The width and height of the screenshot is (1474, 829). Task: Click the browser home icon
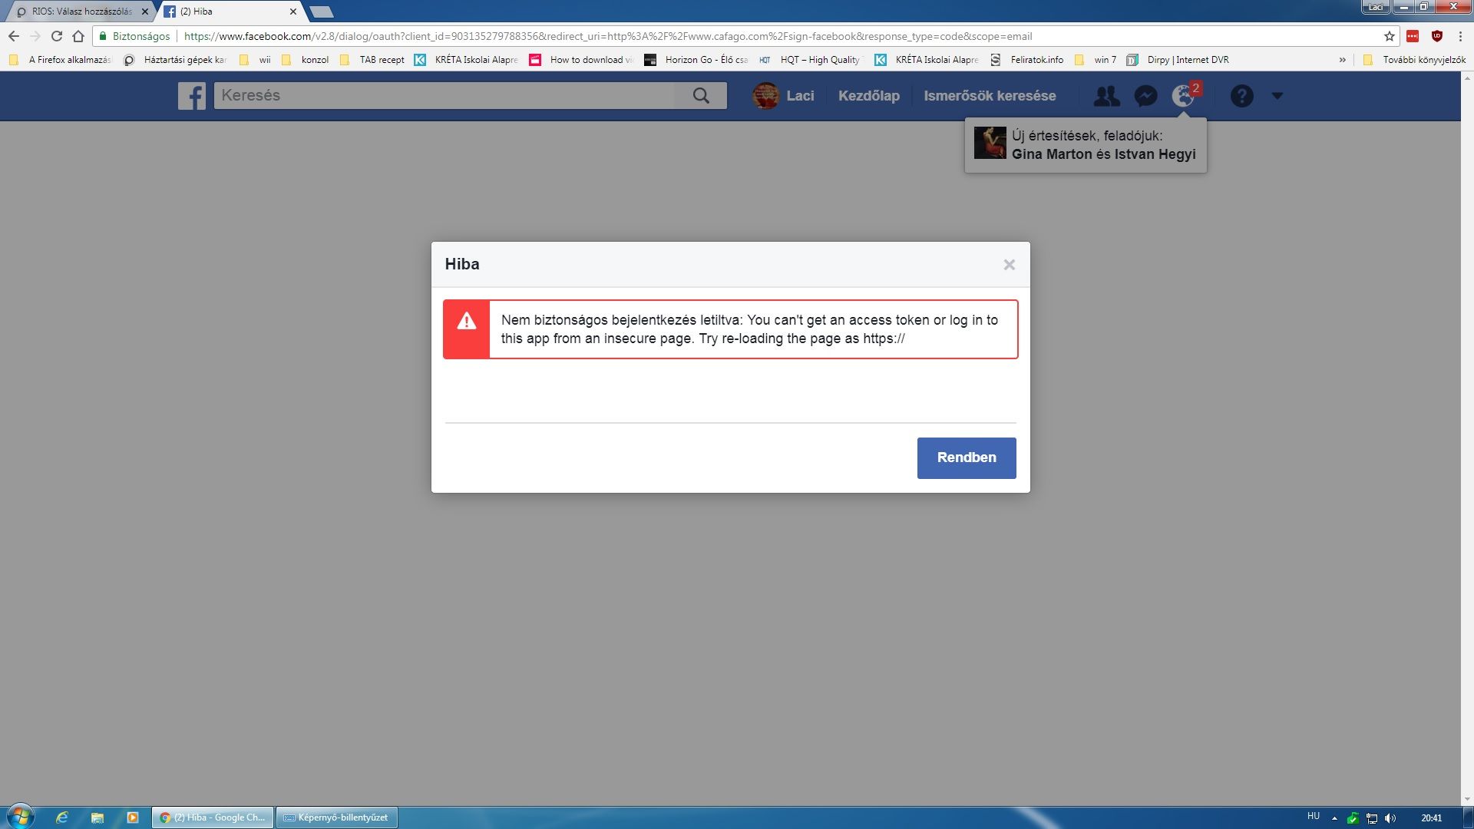(x=78, y=36)
